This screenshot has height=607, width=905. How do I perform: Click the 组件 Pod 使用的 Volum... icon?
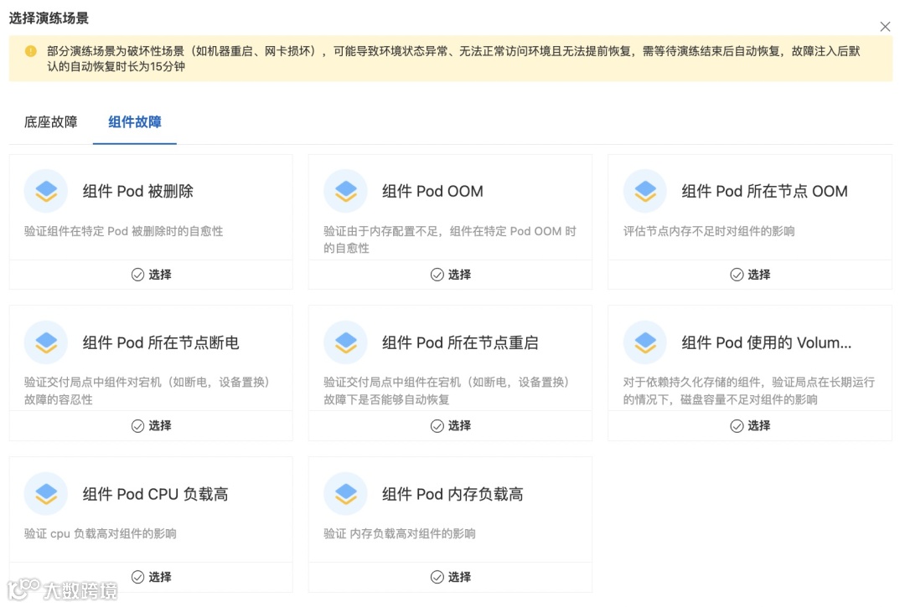[x=644, y=342]
